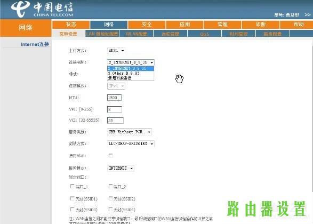Open the WLAN配置 sub-tab
Screen dimensions: 313x224
click(x=137, y=34)
